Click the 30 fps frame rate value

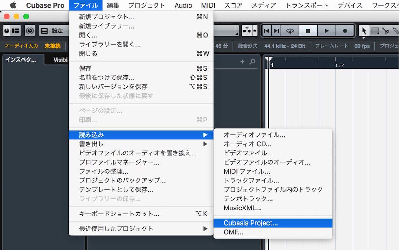tap(362, 46)
